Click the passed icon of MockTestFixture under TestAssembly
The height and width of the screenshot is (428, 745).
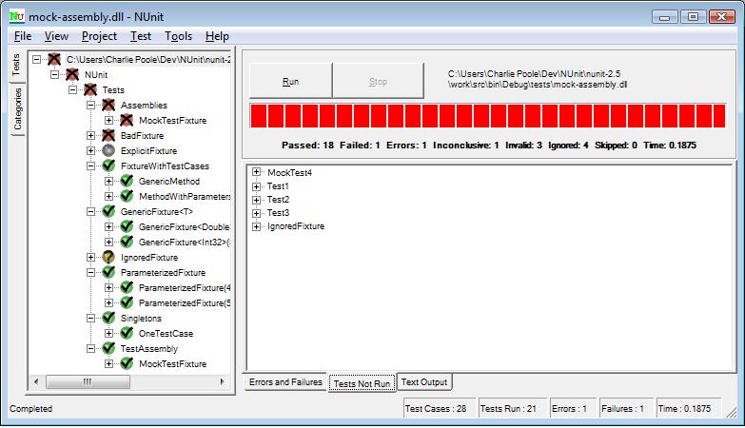click(127, 363)
